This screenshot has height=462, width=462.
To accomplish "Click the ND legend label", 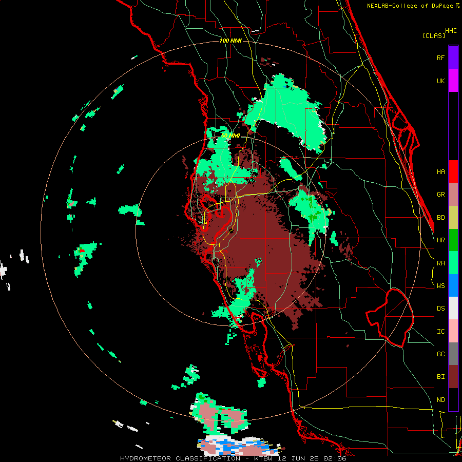I will 440,400.
